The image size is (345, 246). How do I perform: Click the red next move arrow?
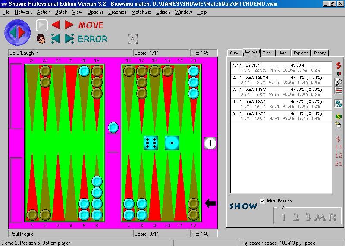(x=69, y=25)
